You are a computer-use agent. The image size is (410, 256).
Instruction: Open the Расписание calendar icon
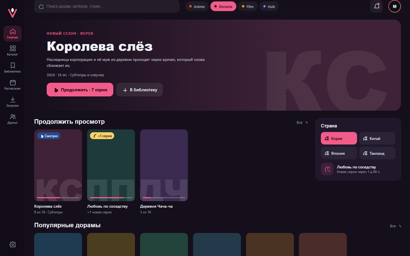(13, 85)
